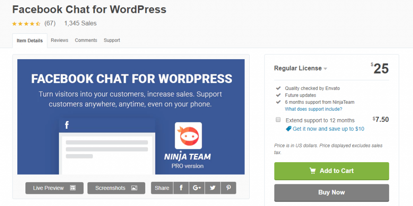
Task: Add the plugin to cart
Action: pyautogui.click(x=332, y=171)
